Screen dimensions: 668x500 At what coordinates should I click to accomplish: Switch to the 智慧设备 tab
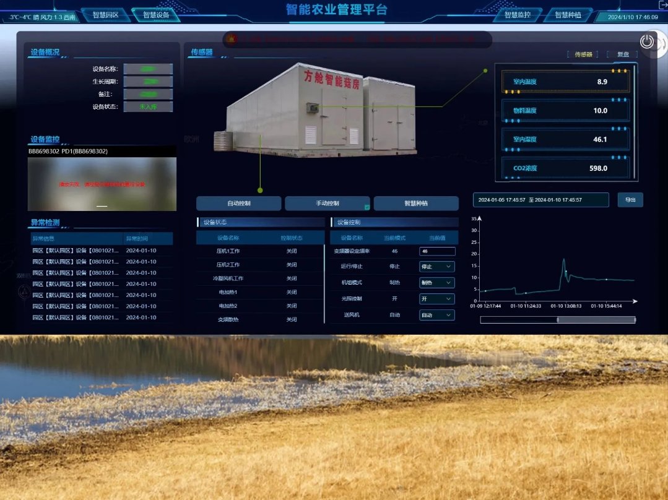pyautogui.click(x=155, y=15)
